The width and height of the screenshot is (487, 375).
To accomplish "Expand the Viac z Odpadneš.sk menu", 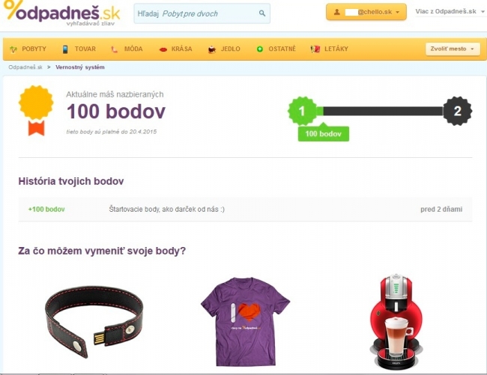I will click(450, 11).
